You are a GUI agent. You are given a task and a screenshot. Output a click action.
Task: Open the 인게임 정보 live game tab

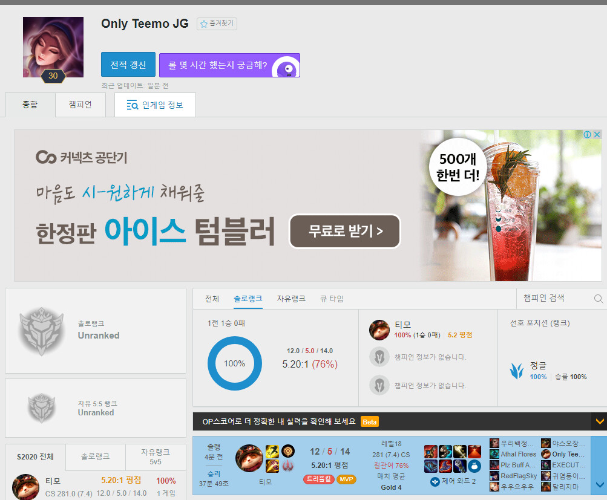[155, 105]
